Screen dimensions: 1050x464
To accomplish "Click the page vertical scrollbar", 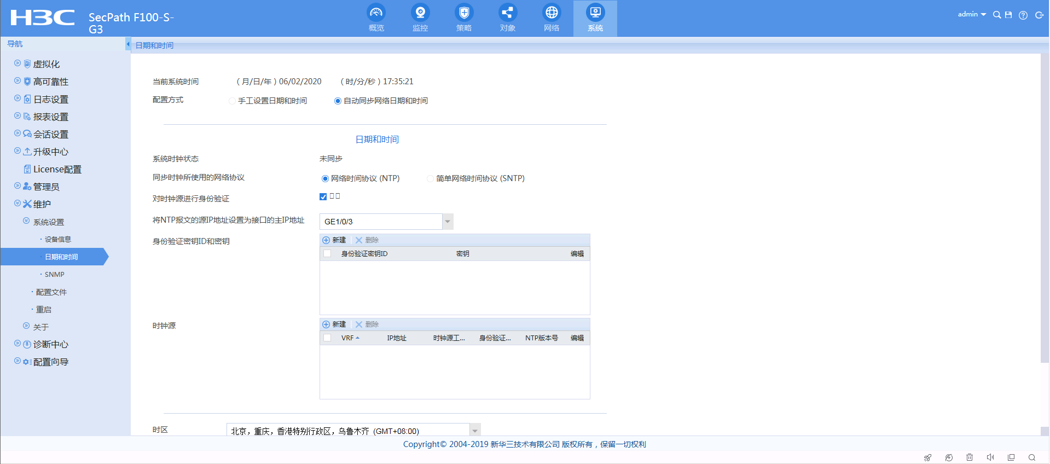I will pyautogui.click(x=1045, y=219).
